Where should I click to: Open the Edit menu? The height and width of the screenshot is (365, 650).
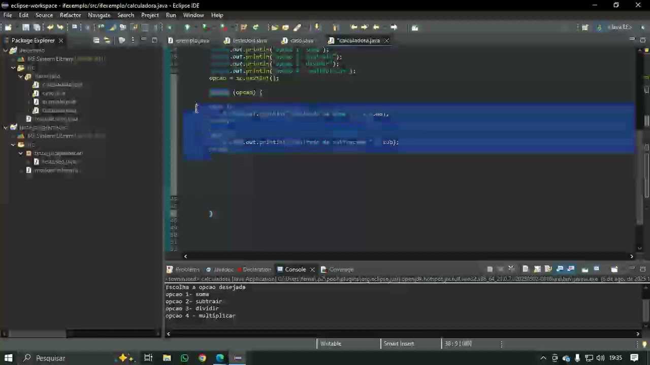[x=24, y=15]
